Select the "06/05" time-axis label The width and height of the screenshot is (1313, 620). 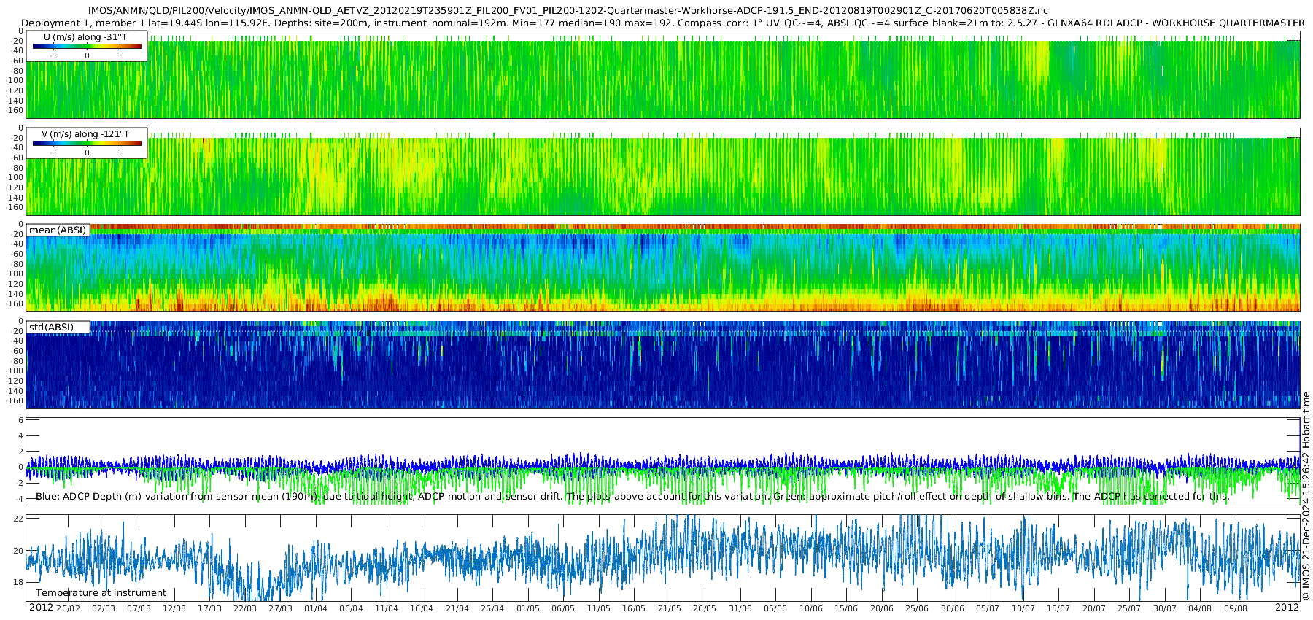click(x=563, y=609)
